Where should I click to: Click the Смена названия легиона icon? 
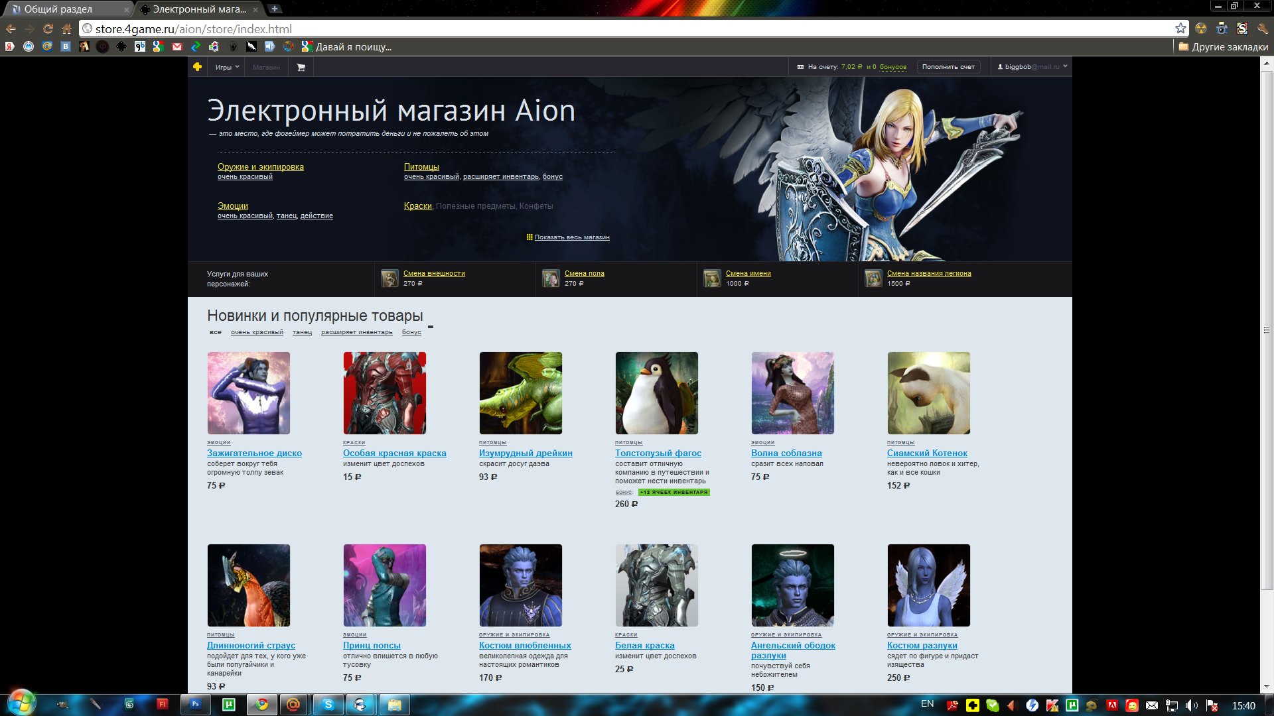[x=873, y=278]
